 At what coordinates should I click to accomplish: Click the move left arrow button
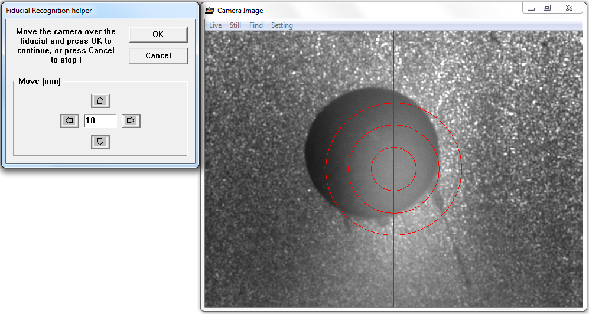point(70,121)
